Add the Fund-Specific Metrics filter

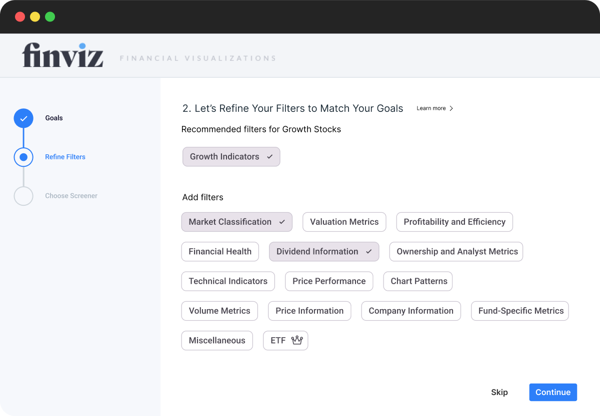coord(520,311)
